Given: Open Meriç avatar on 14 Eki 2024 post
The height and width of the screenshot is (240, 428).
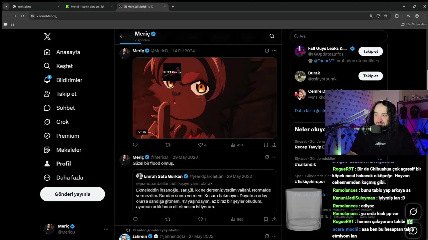Looking at the screenshot, I should coord(125,53).
